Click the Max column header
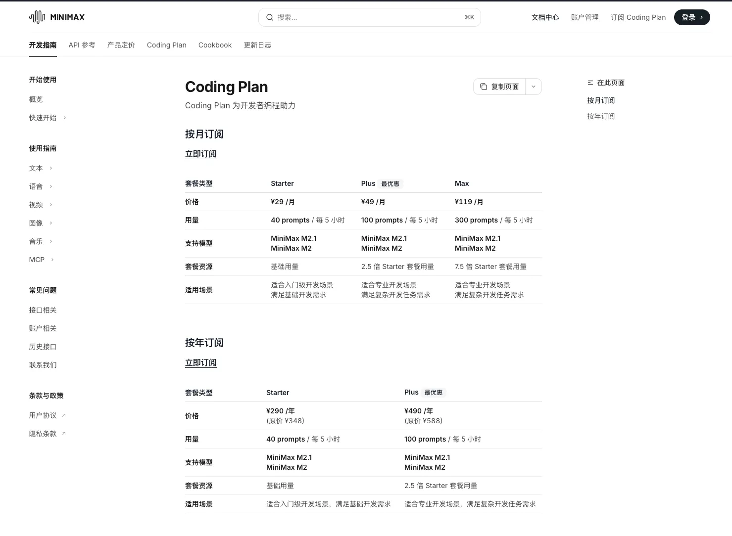 coord(462,183)
